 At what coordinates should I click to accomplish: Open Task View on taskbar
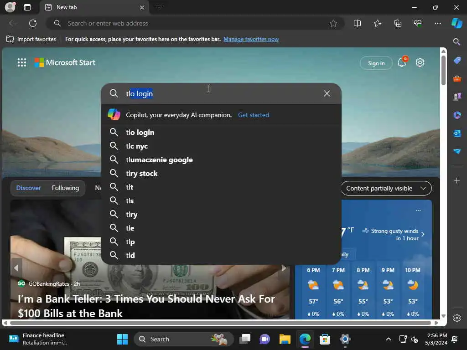pos(245,339)
